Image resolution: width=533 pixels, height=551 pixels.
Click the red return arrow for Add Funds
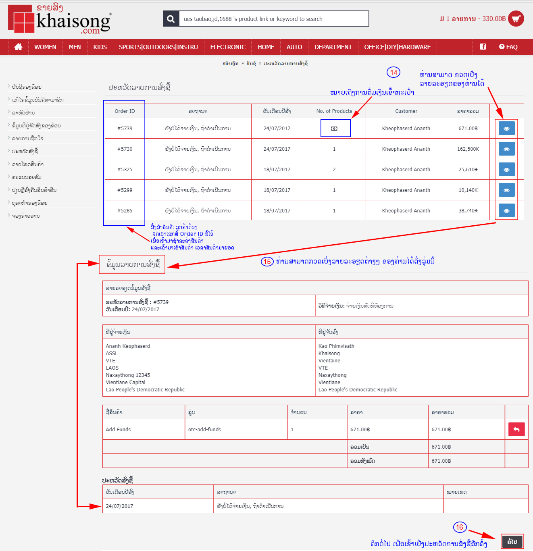tap(516, 429)
